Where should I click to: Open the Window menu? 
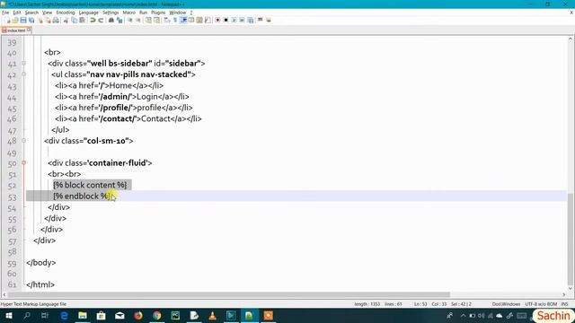click(178, 13)
